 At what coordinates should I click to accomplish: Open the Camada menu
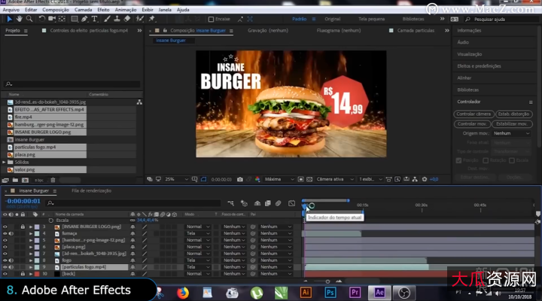[84, 10]
